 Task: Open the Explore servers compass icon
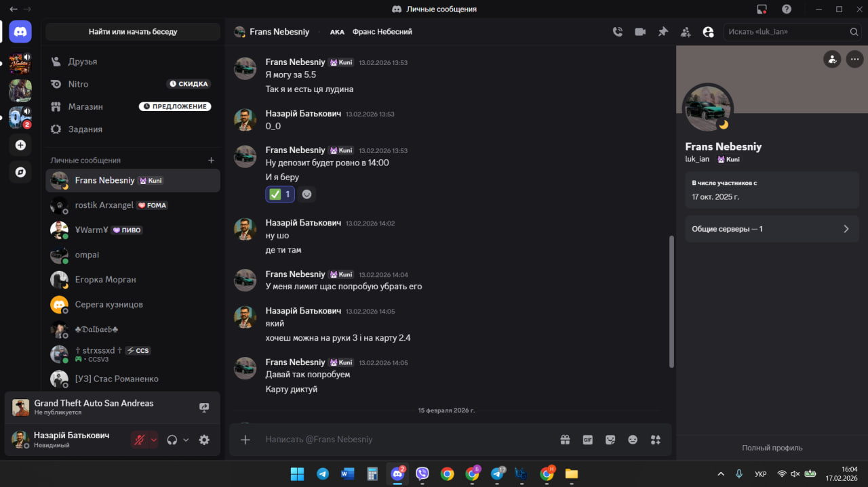coord(20,172)
